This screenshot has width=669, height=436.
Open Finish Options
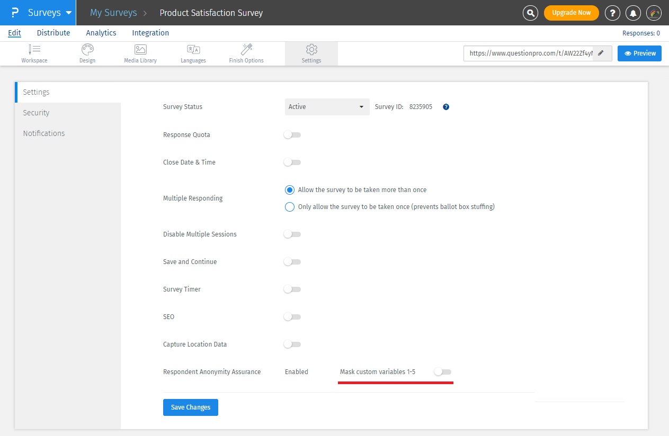click(x=246, y=53)
